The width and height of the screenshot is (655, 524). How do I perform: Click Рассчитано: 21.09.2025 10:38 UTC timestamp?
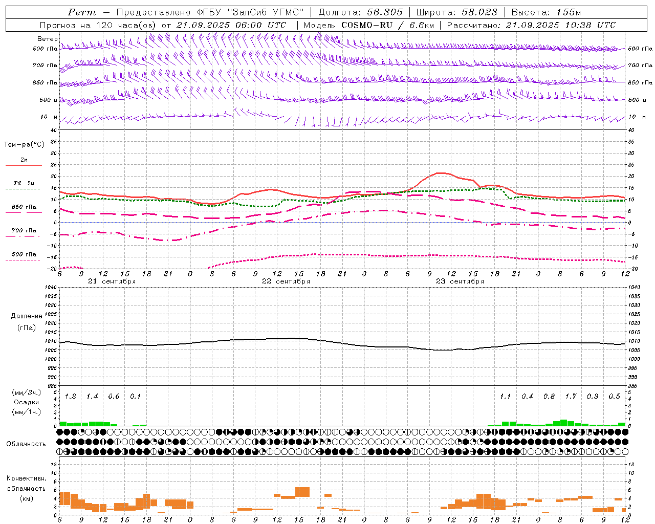[531, 25]
